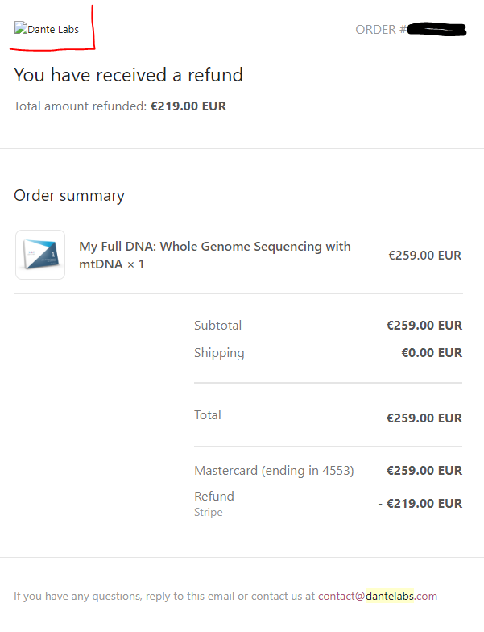The image size is (484, 632).
Task: Click the €259.00 EUR product line price
Action: (x=425, y=255)
